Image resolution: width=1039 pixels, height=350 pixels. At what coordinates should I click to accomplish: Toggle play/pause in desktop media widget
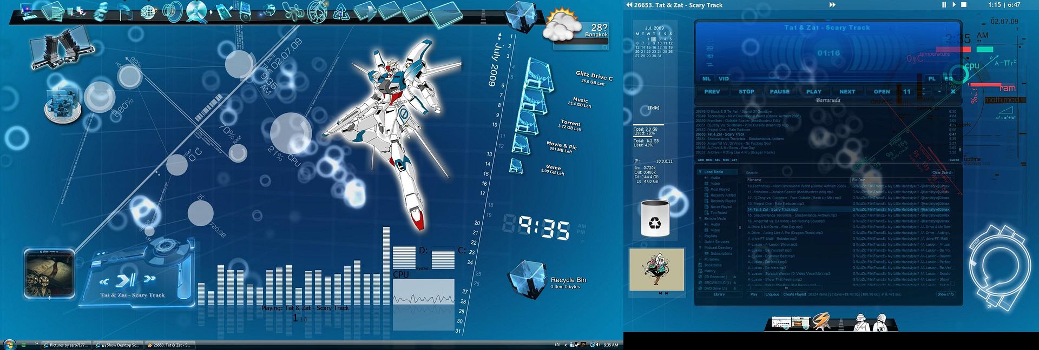pos(126,280)
